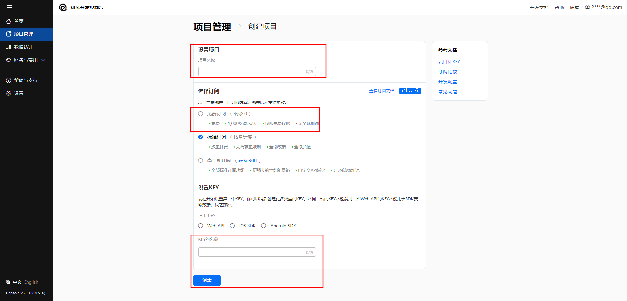Image resolution: width=627 pixels, height=301 pixels.
Task: Open the sidebar hamburger menu
Action: 9,7
